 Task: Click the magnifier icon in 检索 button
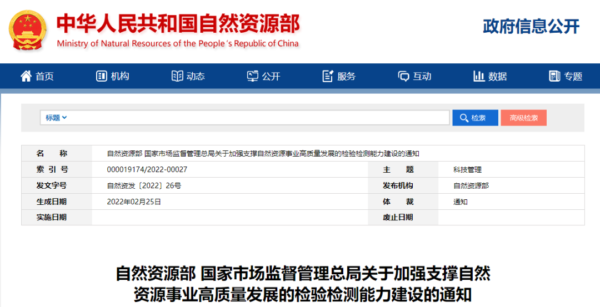(464, 118)
